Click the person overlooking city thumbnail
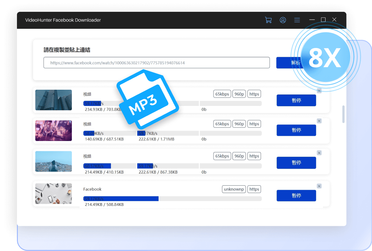This screenshot has height=251, width=372. [53, 161]
